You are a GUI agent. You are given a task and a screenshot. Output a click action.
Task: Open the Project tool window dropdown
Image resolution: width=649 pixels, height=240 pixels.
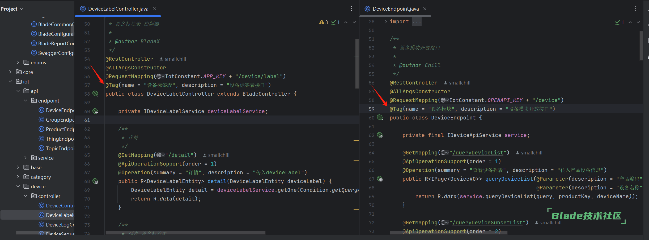[x=12, y=9]
